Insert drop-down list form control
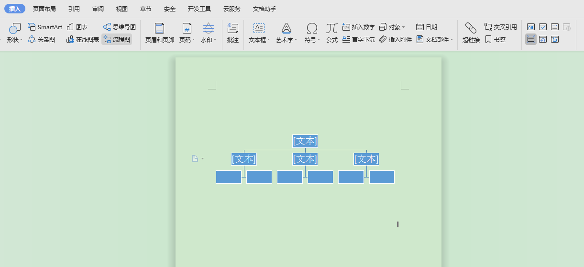584x267 pixels. 555,27
